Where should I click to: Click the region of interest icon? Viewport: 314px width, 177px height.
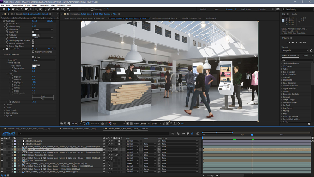[x=127, y=124]
